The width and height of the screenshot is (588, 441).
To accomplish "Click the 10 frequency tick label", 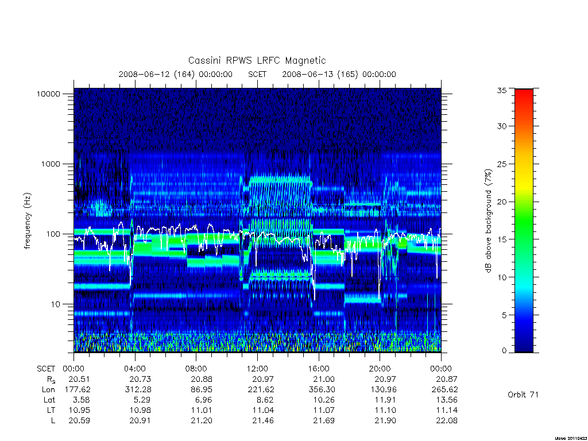I will click(x=56, y=304).
